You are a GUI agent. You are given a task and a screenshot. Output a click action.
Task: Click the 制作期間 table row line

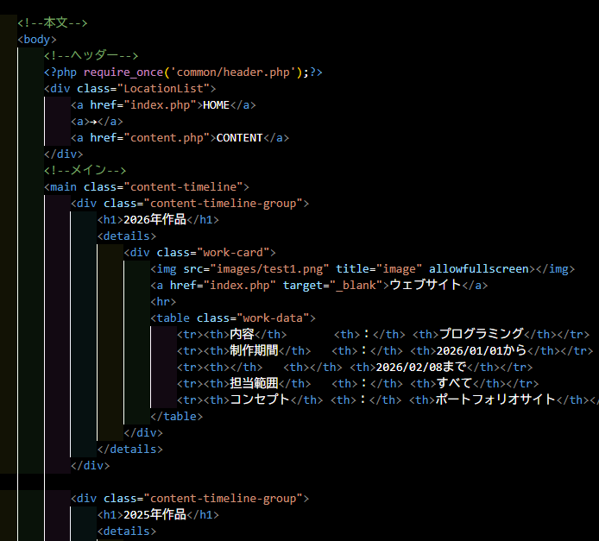point(385,351)
